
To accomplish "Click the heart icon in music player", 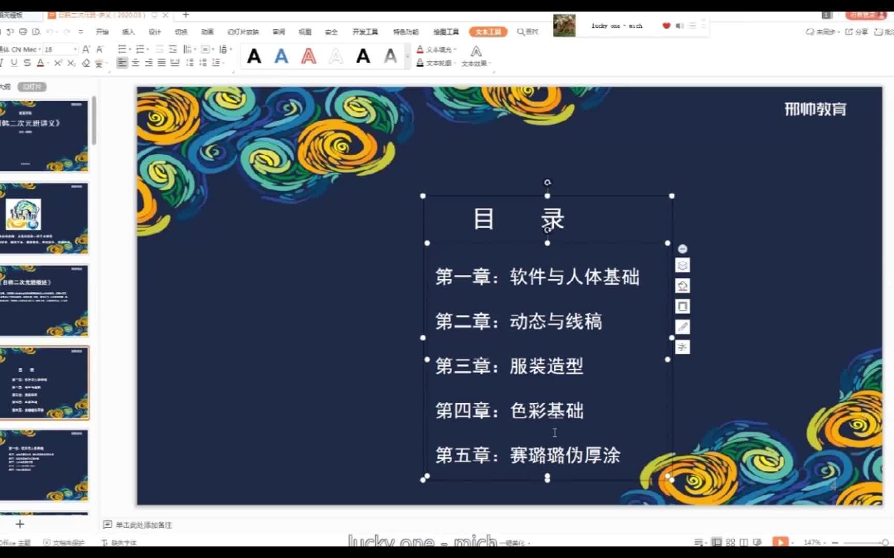I will 666,26.
